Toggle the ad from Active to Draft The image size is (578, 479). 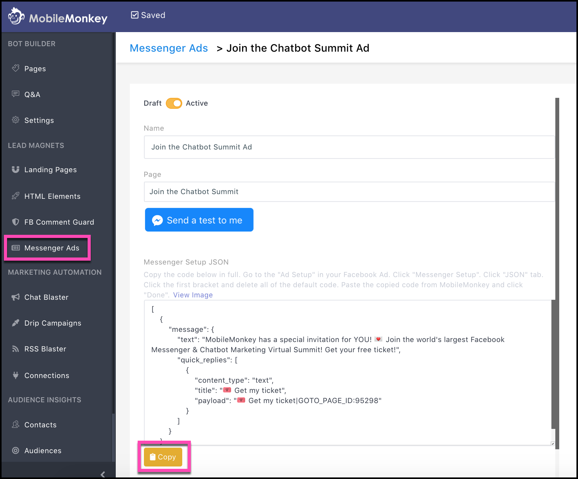click(x=174, y=103)
